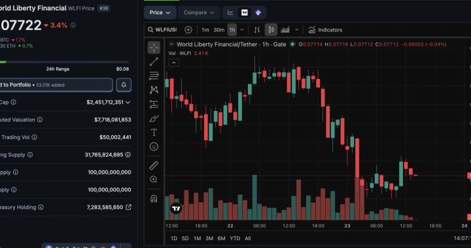This screenshot has height=248, width=471.
Task: Click the Fully Diluted Valuation info icon
Action: click(x=40, y=119)
